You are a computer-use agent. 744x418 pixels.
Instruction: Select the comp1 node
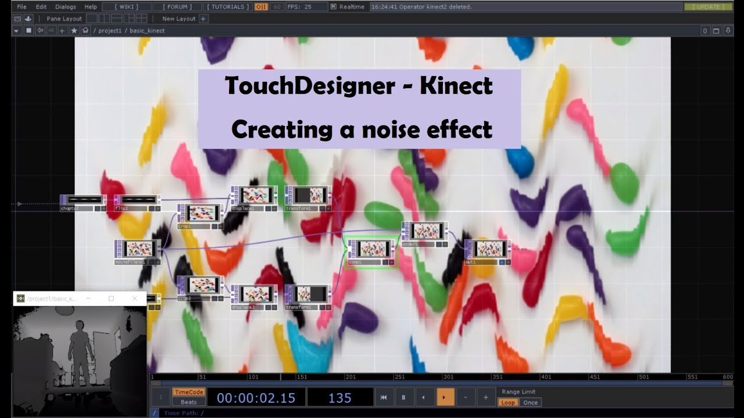click(x=371, y=252)
